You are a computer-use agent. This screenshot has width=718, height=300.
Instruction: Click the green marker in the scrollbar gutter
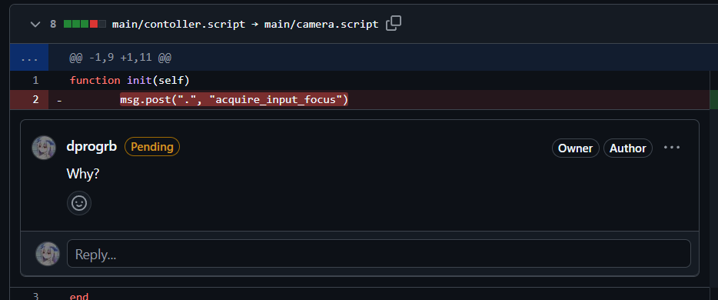(x=713, y=99)
